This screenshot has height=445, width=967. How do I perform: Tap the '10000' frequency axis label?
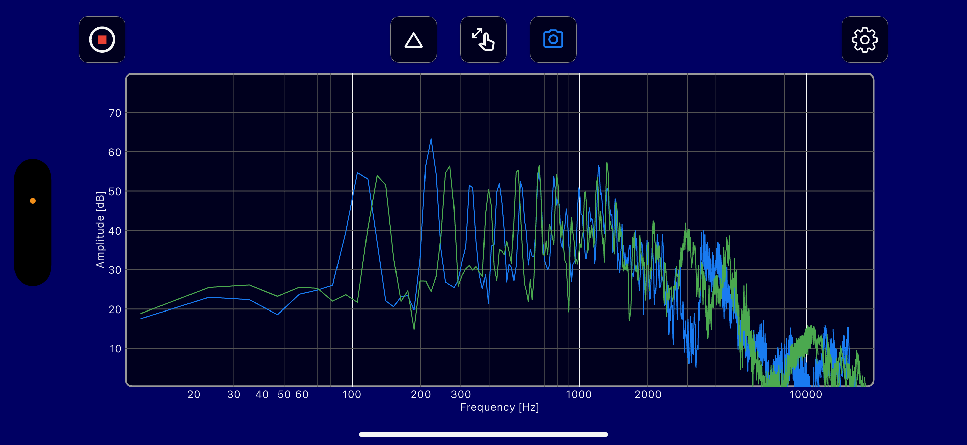tap(806, 394)
